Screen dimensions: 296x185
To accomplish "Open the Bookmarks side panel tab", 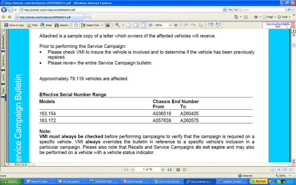I will [3, 41].
